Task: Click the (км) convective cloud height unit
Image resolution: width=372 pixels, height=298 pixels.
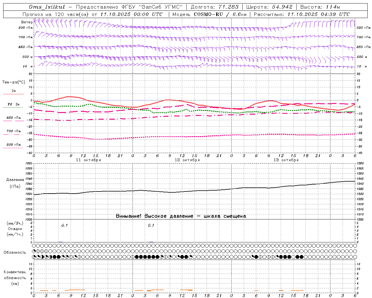Action: click(15, 283)
